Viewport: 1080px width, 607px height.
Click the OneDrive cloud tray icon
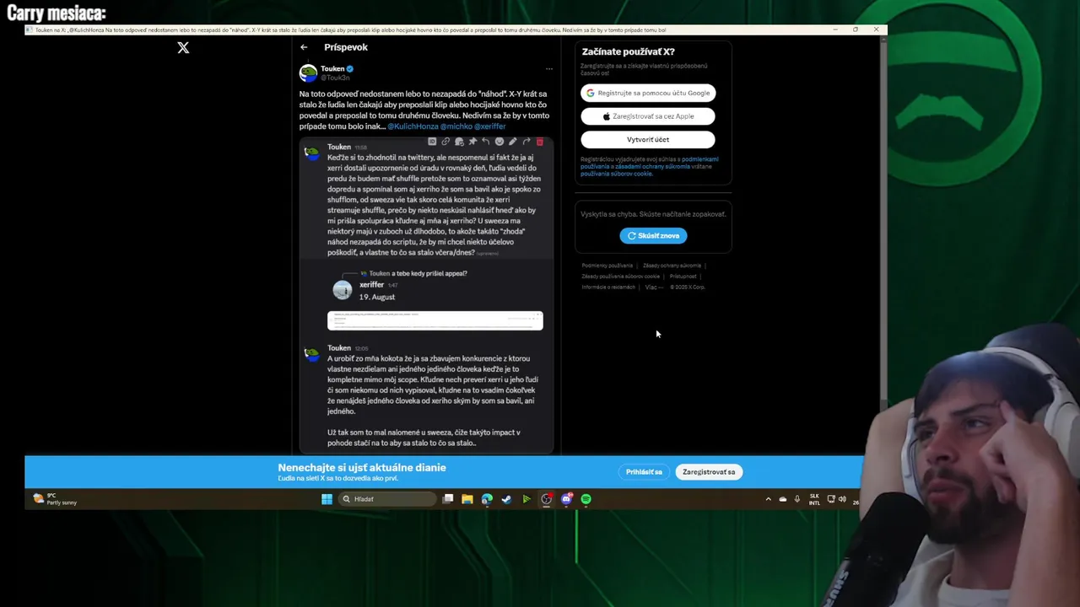click(x=783, y=499)
